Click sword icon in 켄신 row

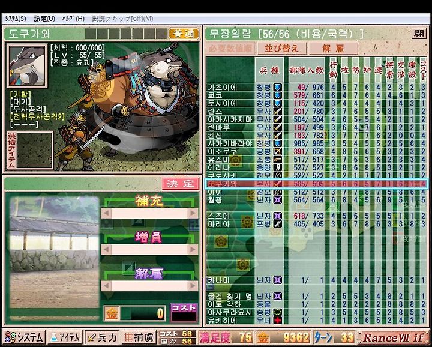(x=277, y=136)
